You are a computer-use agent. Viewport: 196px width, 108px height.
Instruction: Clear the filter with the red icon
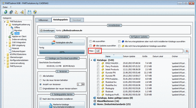[x=187, y=51]
